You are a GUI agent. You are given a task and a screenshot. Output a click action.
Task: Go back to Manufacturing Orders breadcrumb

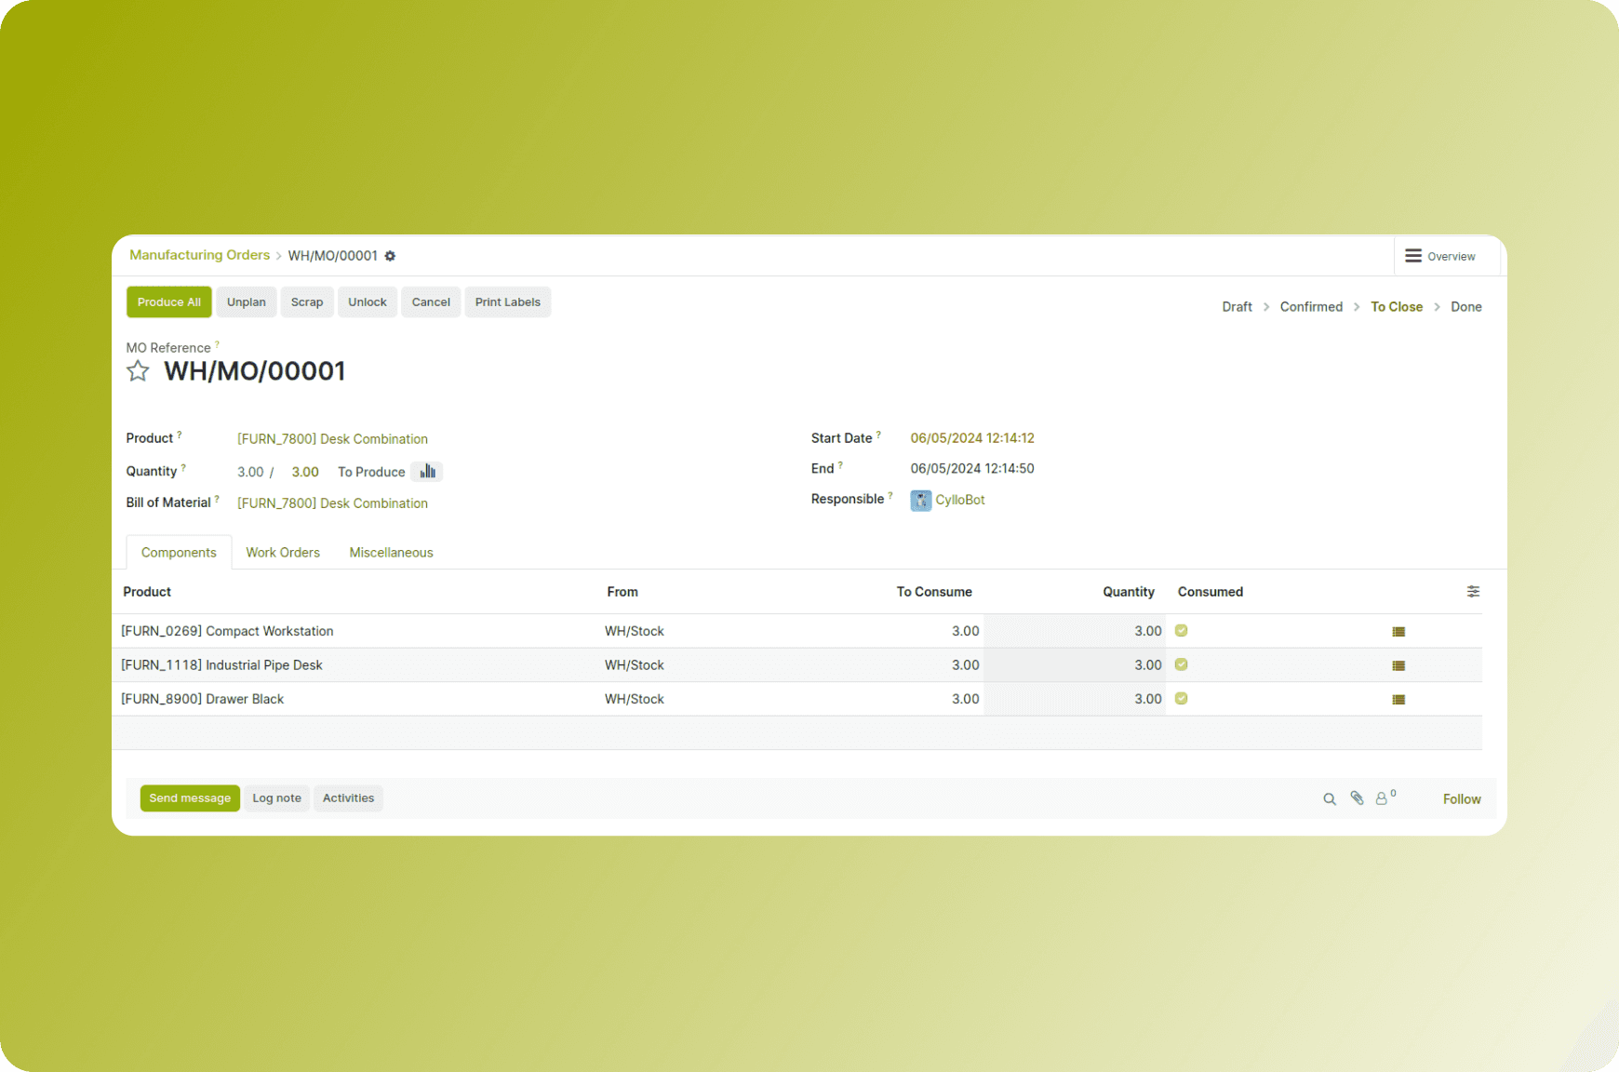click(x=199, y=255)
